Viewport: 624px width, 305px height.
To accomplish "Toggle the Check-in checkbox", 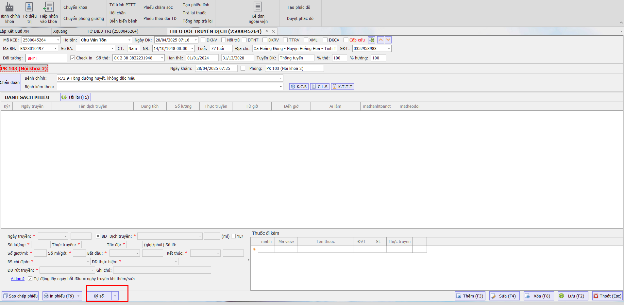I will pyautogui.click(x=73, y=58).
